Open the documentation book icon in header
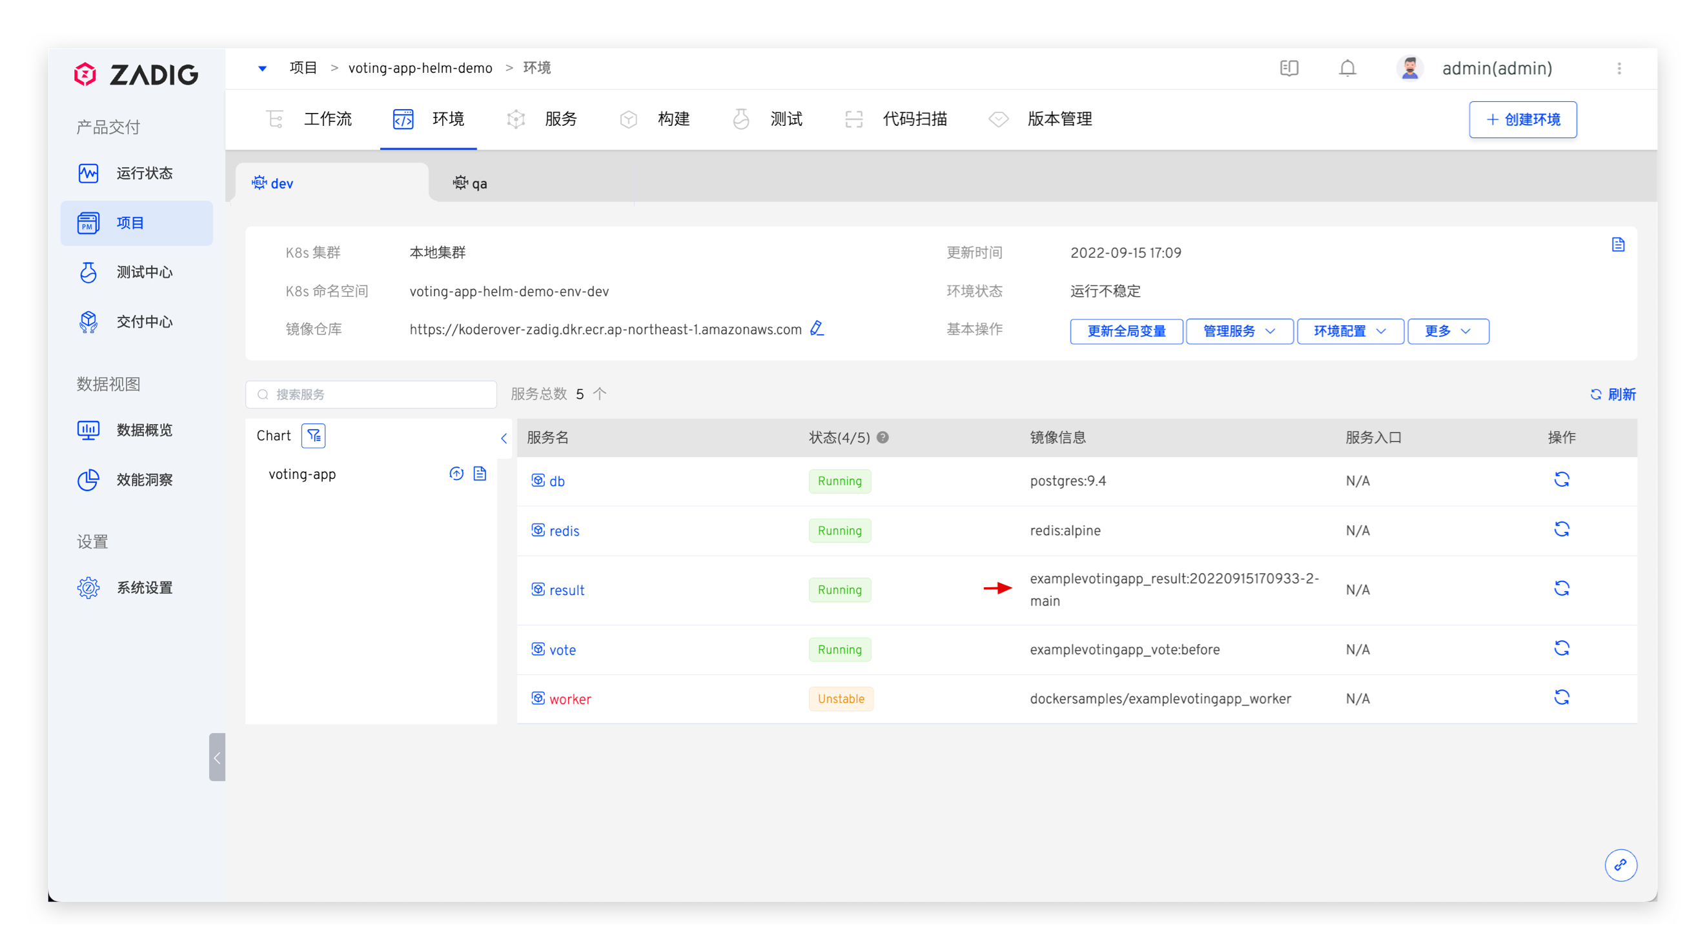1707x950 pixels. pyautogui.click(x=1289, y=68)
